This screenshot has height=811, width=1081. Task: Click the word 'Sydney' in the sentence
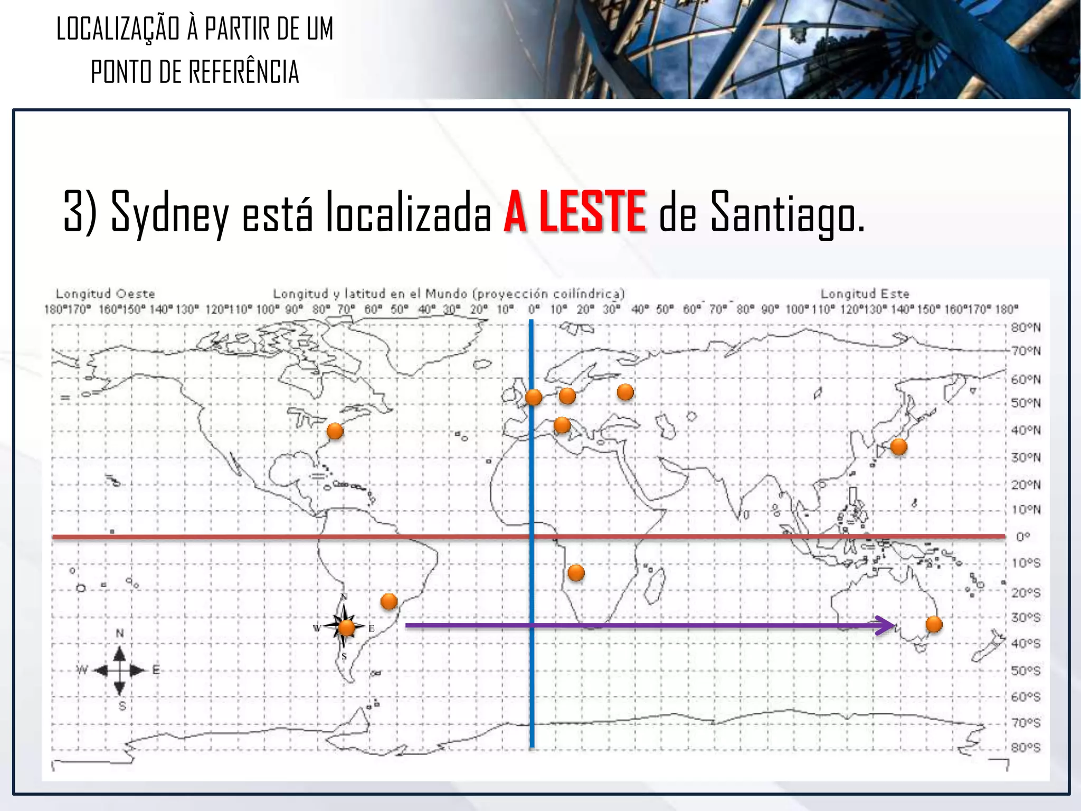(170, 214)
